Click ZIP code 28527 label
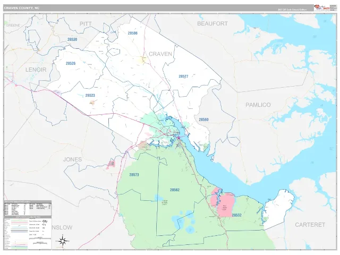 [183, 76]
